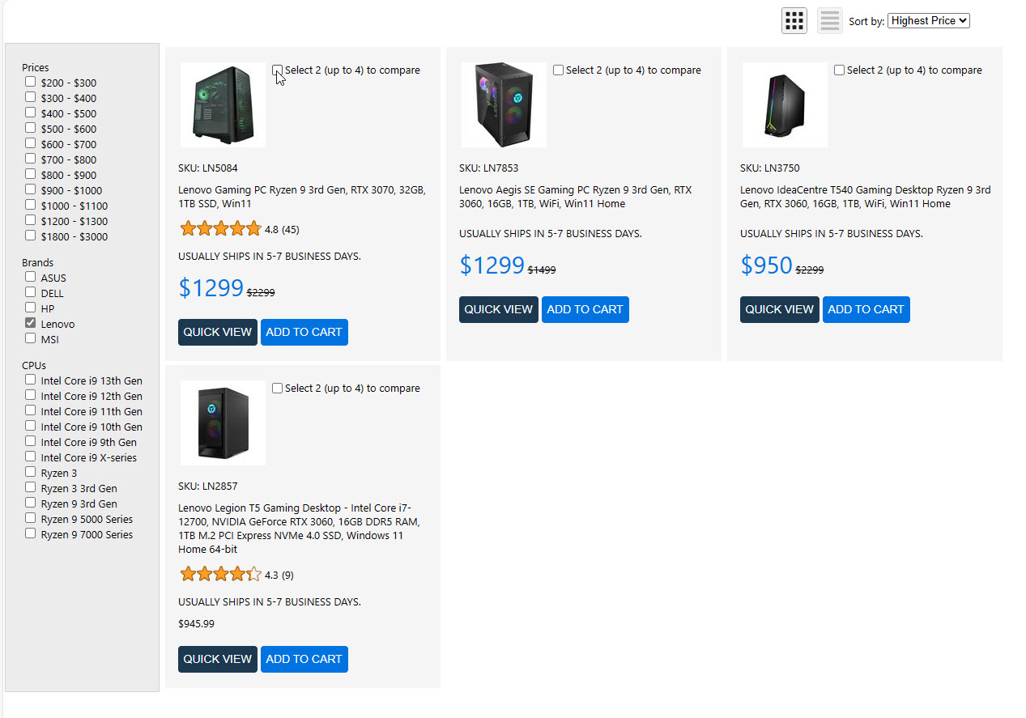The image size is (1026, 718).
Task: Quick view the Lenovo Aegis SE
Action: tap(498, 309)
